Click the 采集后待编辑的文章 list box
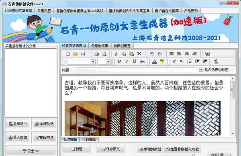This screenshot has height=156, width=241. pos(31,82)
